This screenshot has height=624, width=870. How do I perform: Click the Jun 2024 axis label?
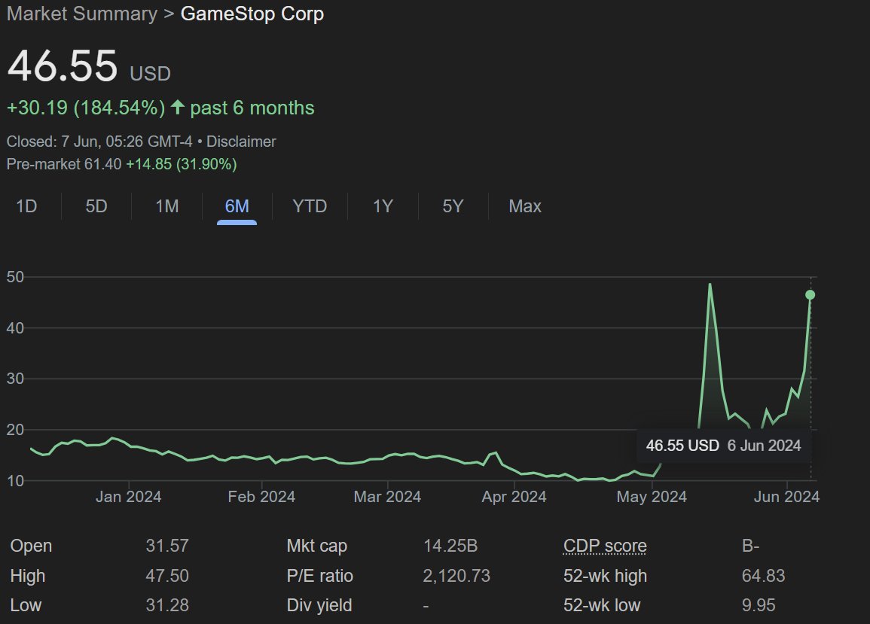786,497
